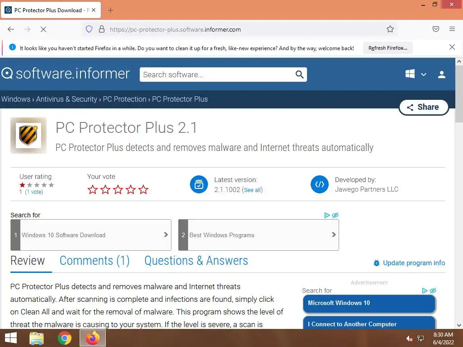Click the Update program info gear icon

click(377, 263)
